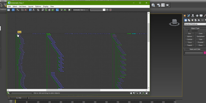
Task: Open the Standard Primitives dropdown
Action: [195, 24]
